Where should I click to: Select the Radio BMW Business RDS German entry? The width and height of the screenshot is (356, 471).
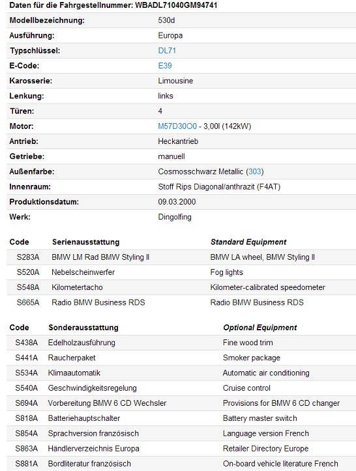pos(98,302)
